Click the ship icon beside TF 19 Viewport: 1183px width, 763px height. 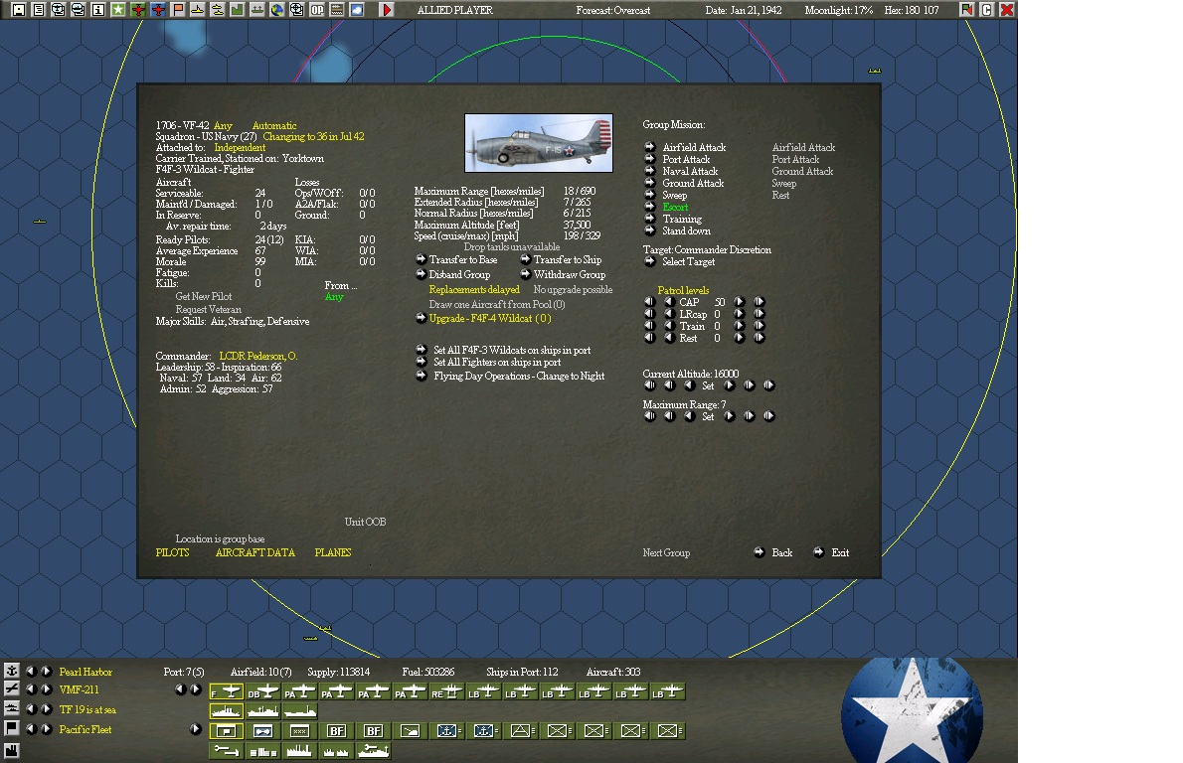11,708
